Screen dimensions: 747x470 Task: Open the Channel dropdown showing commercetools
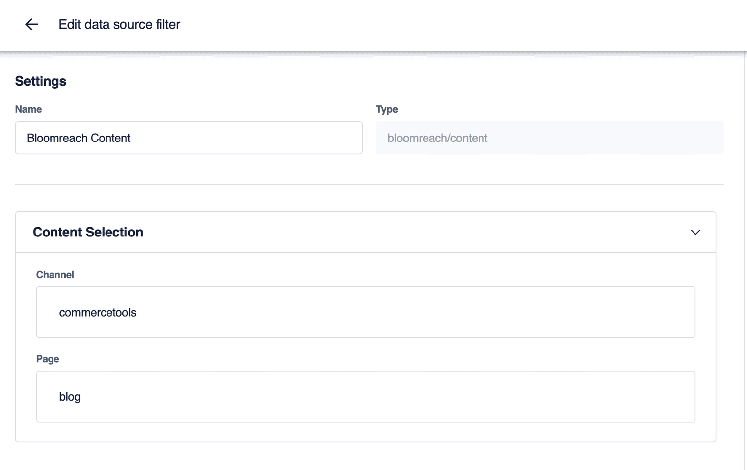tap(365, 312)
